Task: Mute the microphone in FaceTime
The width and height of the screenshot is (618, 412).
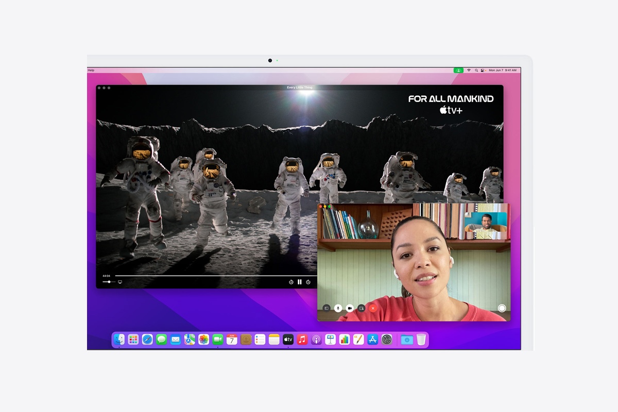Action: (x=338, y=308)
